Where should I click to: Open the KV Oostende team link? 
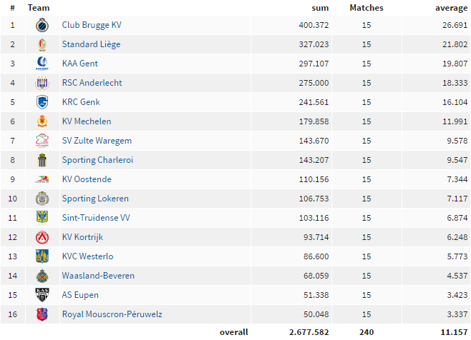[x=87, y=179]
